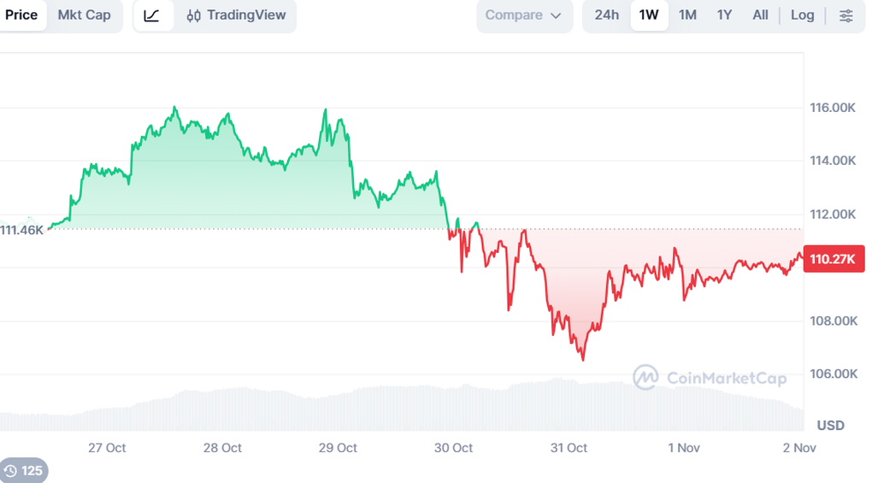Expand the chevron arrow beside Compare

tap(557, 15)
